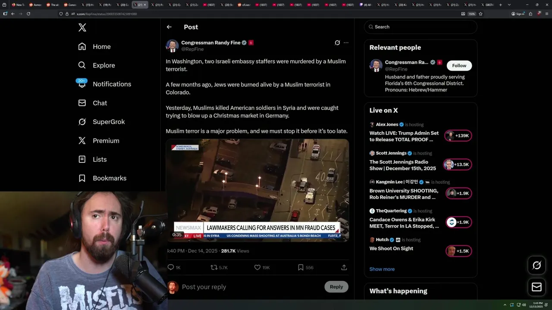Click the Grok icon on the post header
This screenshot has width=552, height=310.
pyautogui.click(x=337, y=43)
